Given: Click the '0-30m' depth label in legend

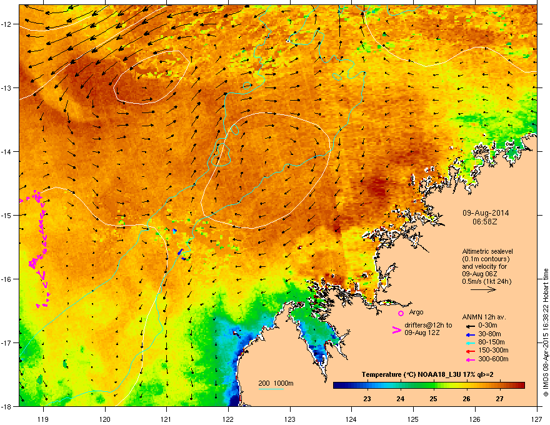Looking at the screenshot, I should point(487,326).
